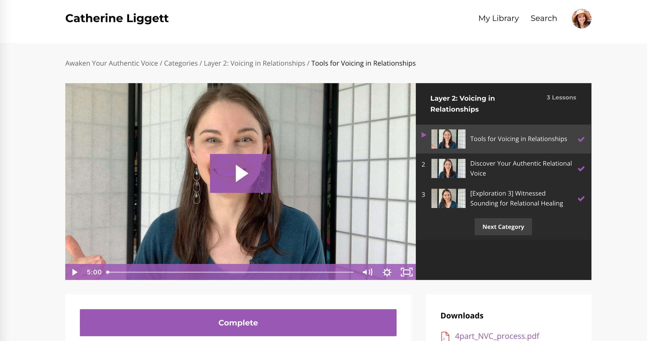Click the video progress bar track
Screen dimensions: 647x341
[x=230, y=272]
